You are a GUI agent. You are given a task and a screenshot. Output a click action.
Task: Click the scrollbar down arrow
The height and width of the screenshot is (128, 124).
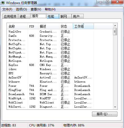(x=115, y=107)
